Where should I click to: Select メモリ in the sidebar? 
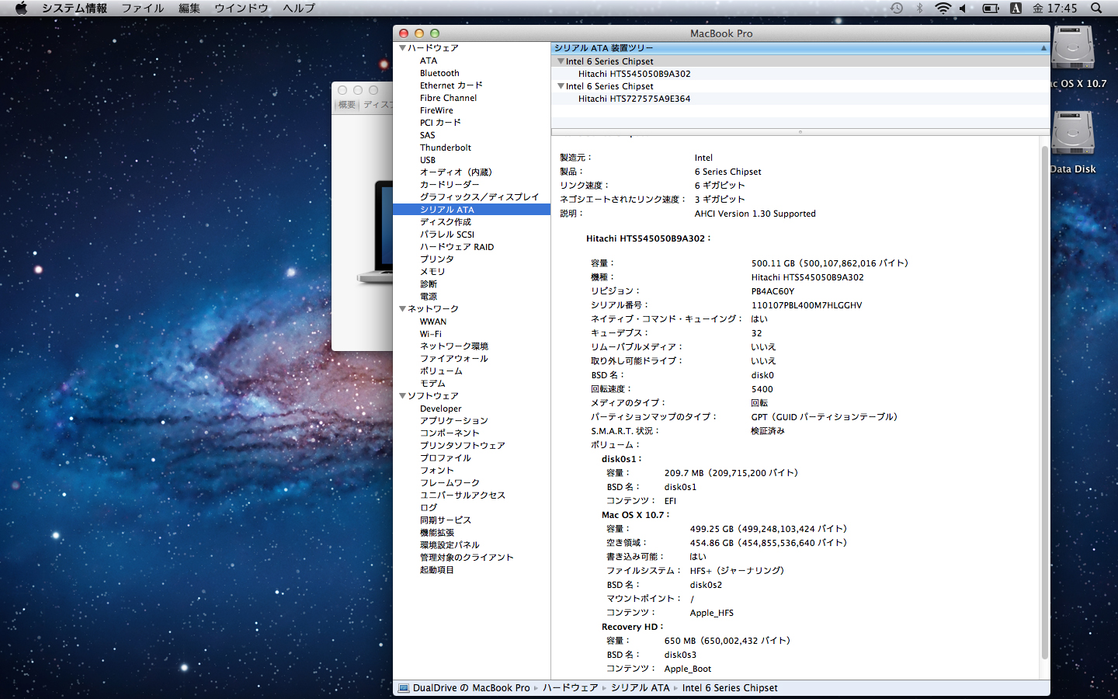tap(432, 272)
